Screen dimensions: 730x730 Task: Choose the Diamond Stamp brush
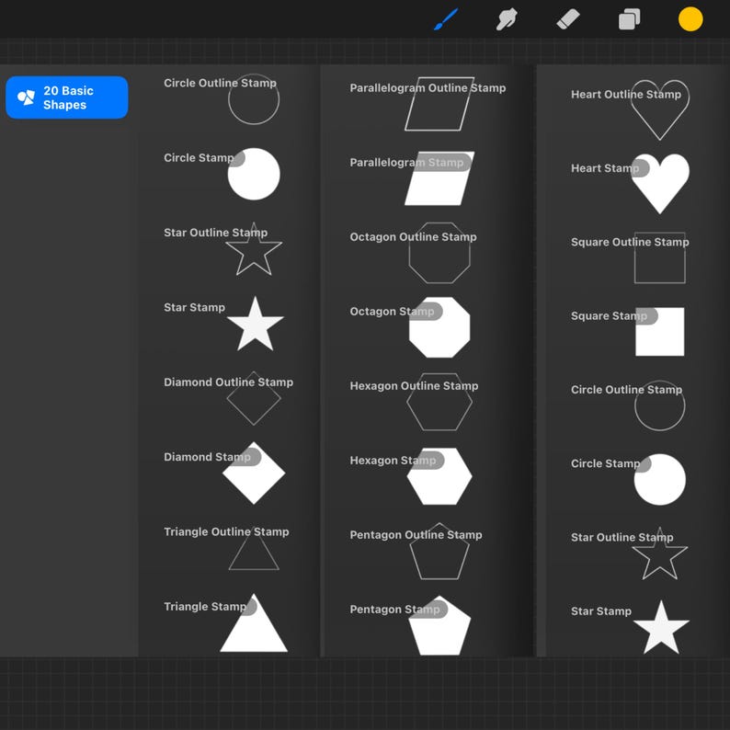click(225, 473)
